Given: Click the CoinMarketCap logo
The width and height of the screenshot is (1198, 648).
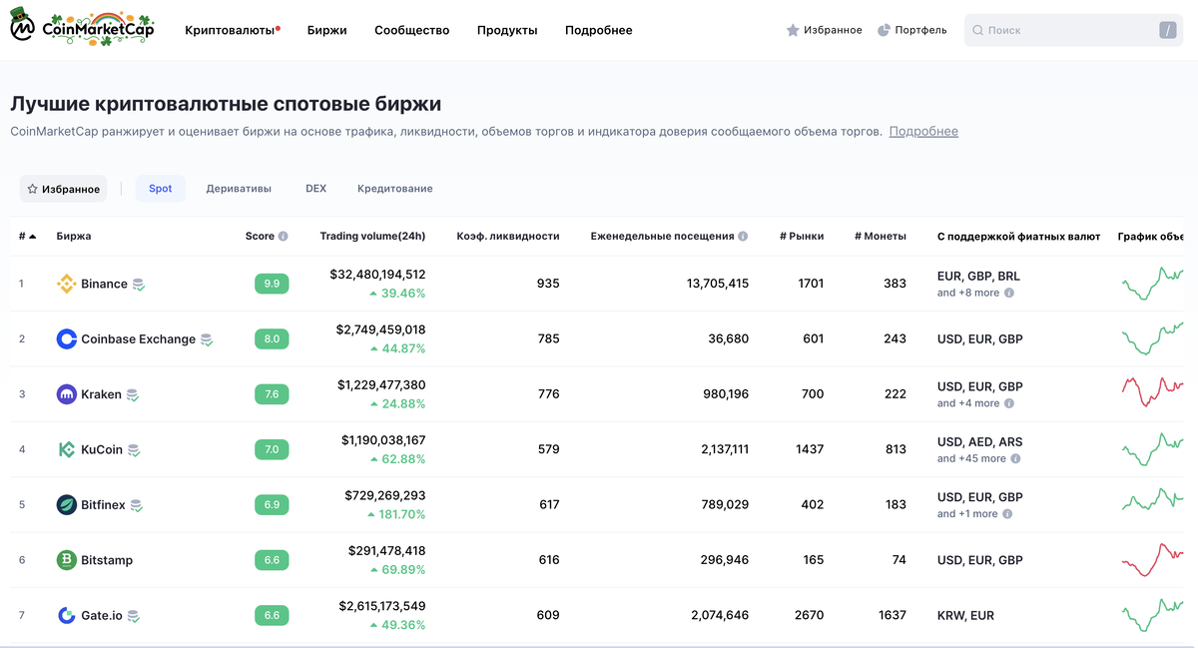Looking at the screenshot, I should point(83,30).
